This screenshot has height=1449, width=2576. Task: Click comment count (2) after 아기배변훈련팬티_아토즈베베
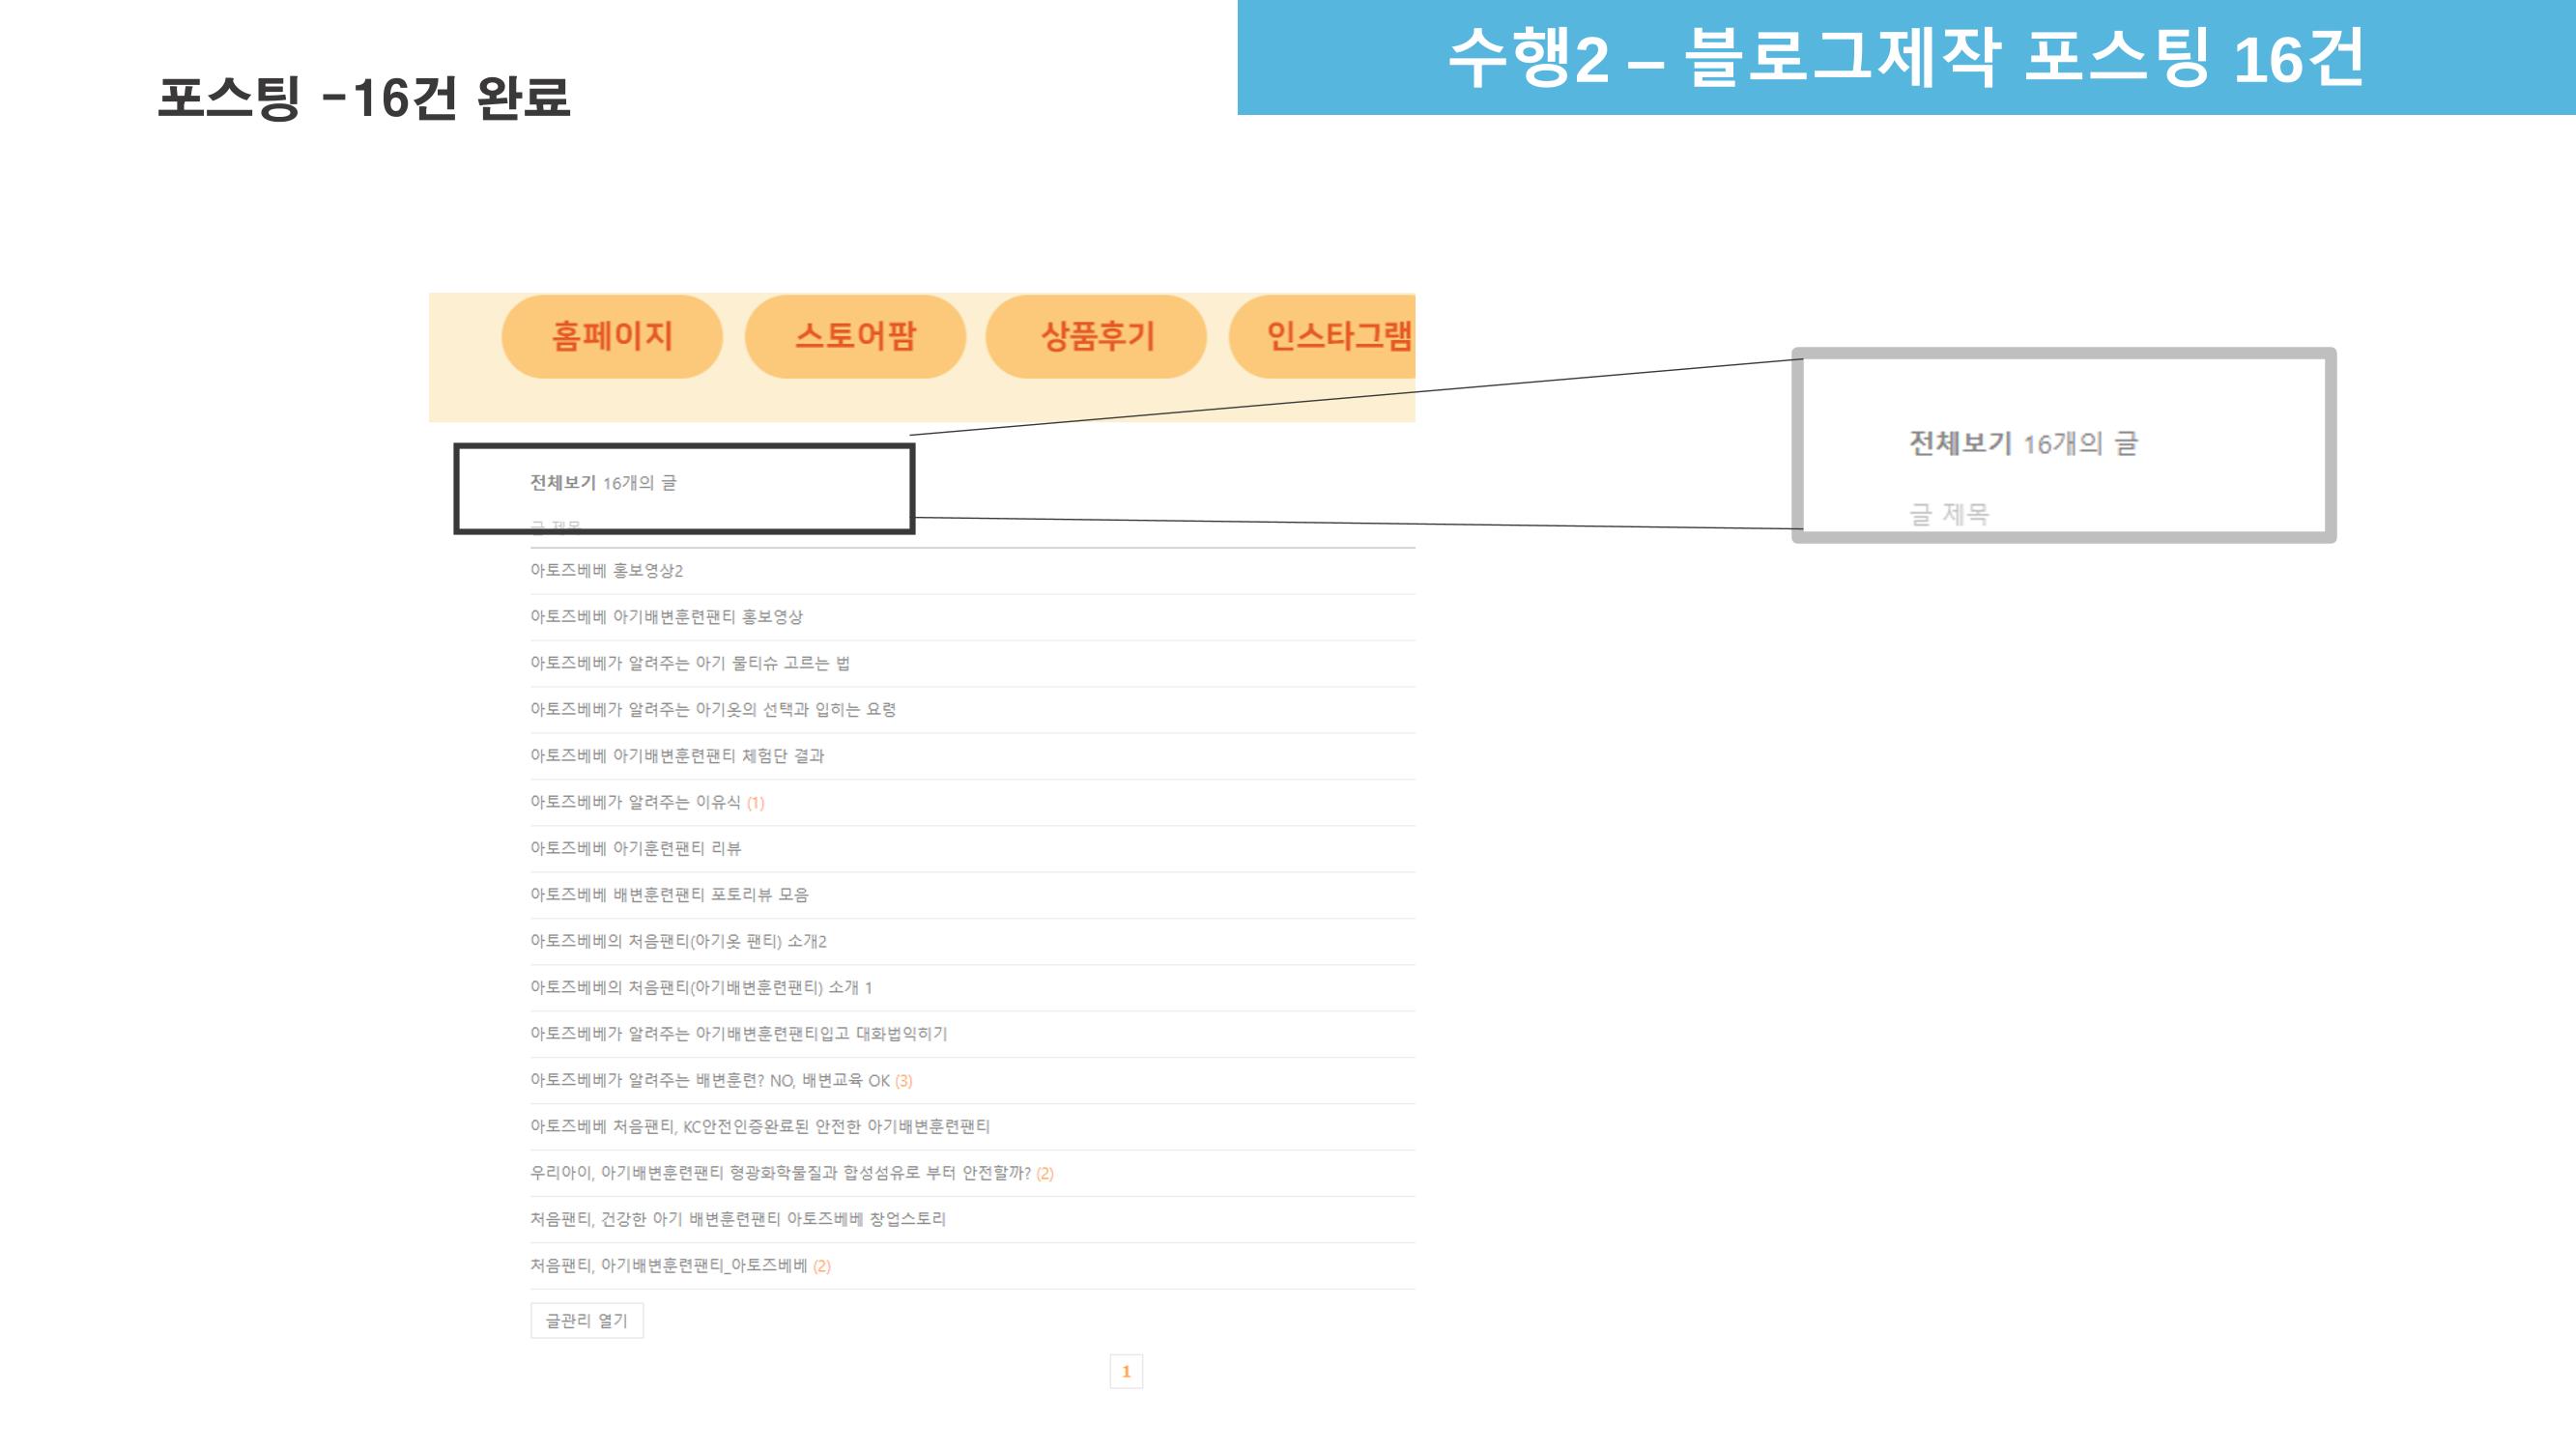[822, 1266]
